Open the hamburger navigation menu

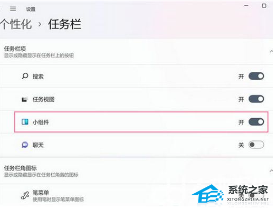point(13,8)
